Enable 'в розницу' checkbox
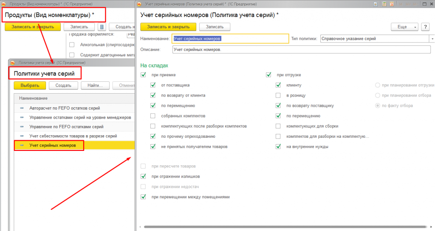435x231 pixels. click(x=278, y=95)
